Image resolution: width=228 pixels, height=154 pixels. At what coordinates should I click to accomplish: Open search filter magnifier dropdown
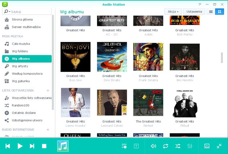click(7, 12)
